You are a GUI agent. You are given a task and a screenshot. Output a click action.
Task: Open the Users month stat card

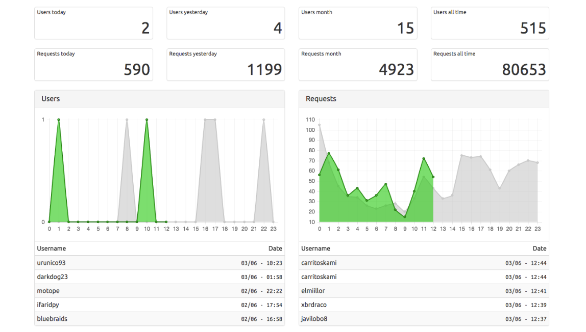click(358, 23)
